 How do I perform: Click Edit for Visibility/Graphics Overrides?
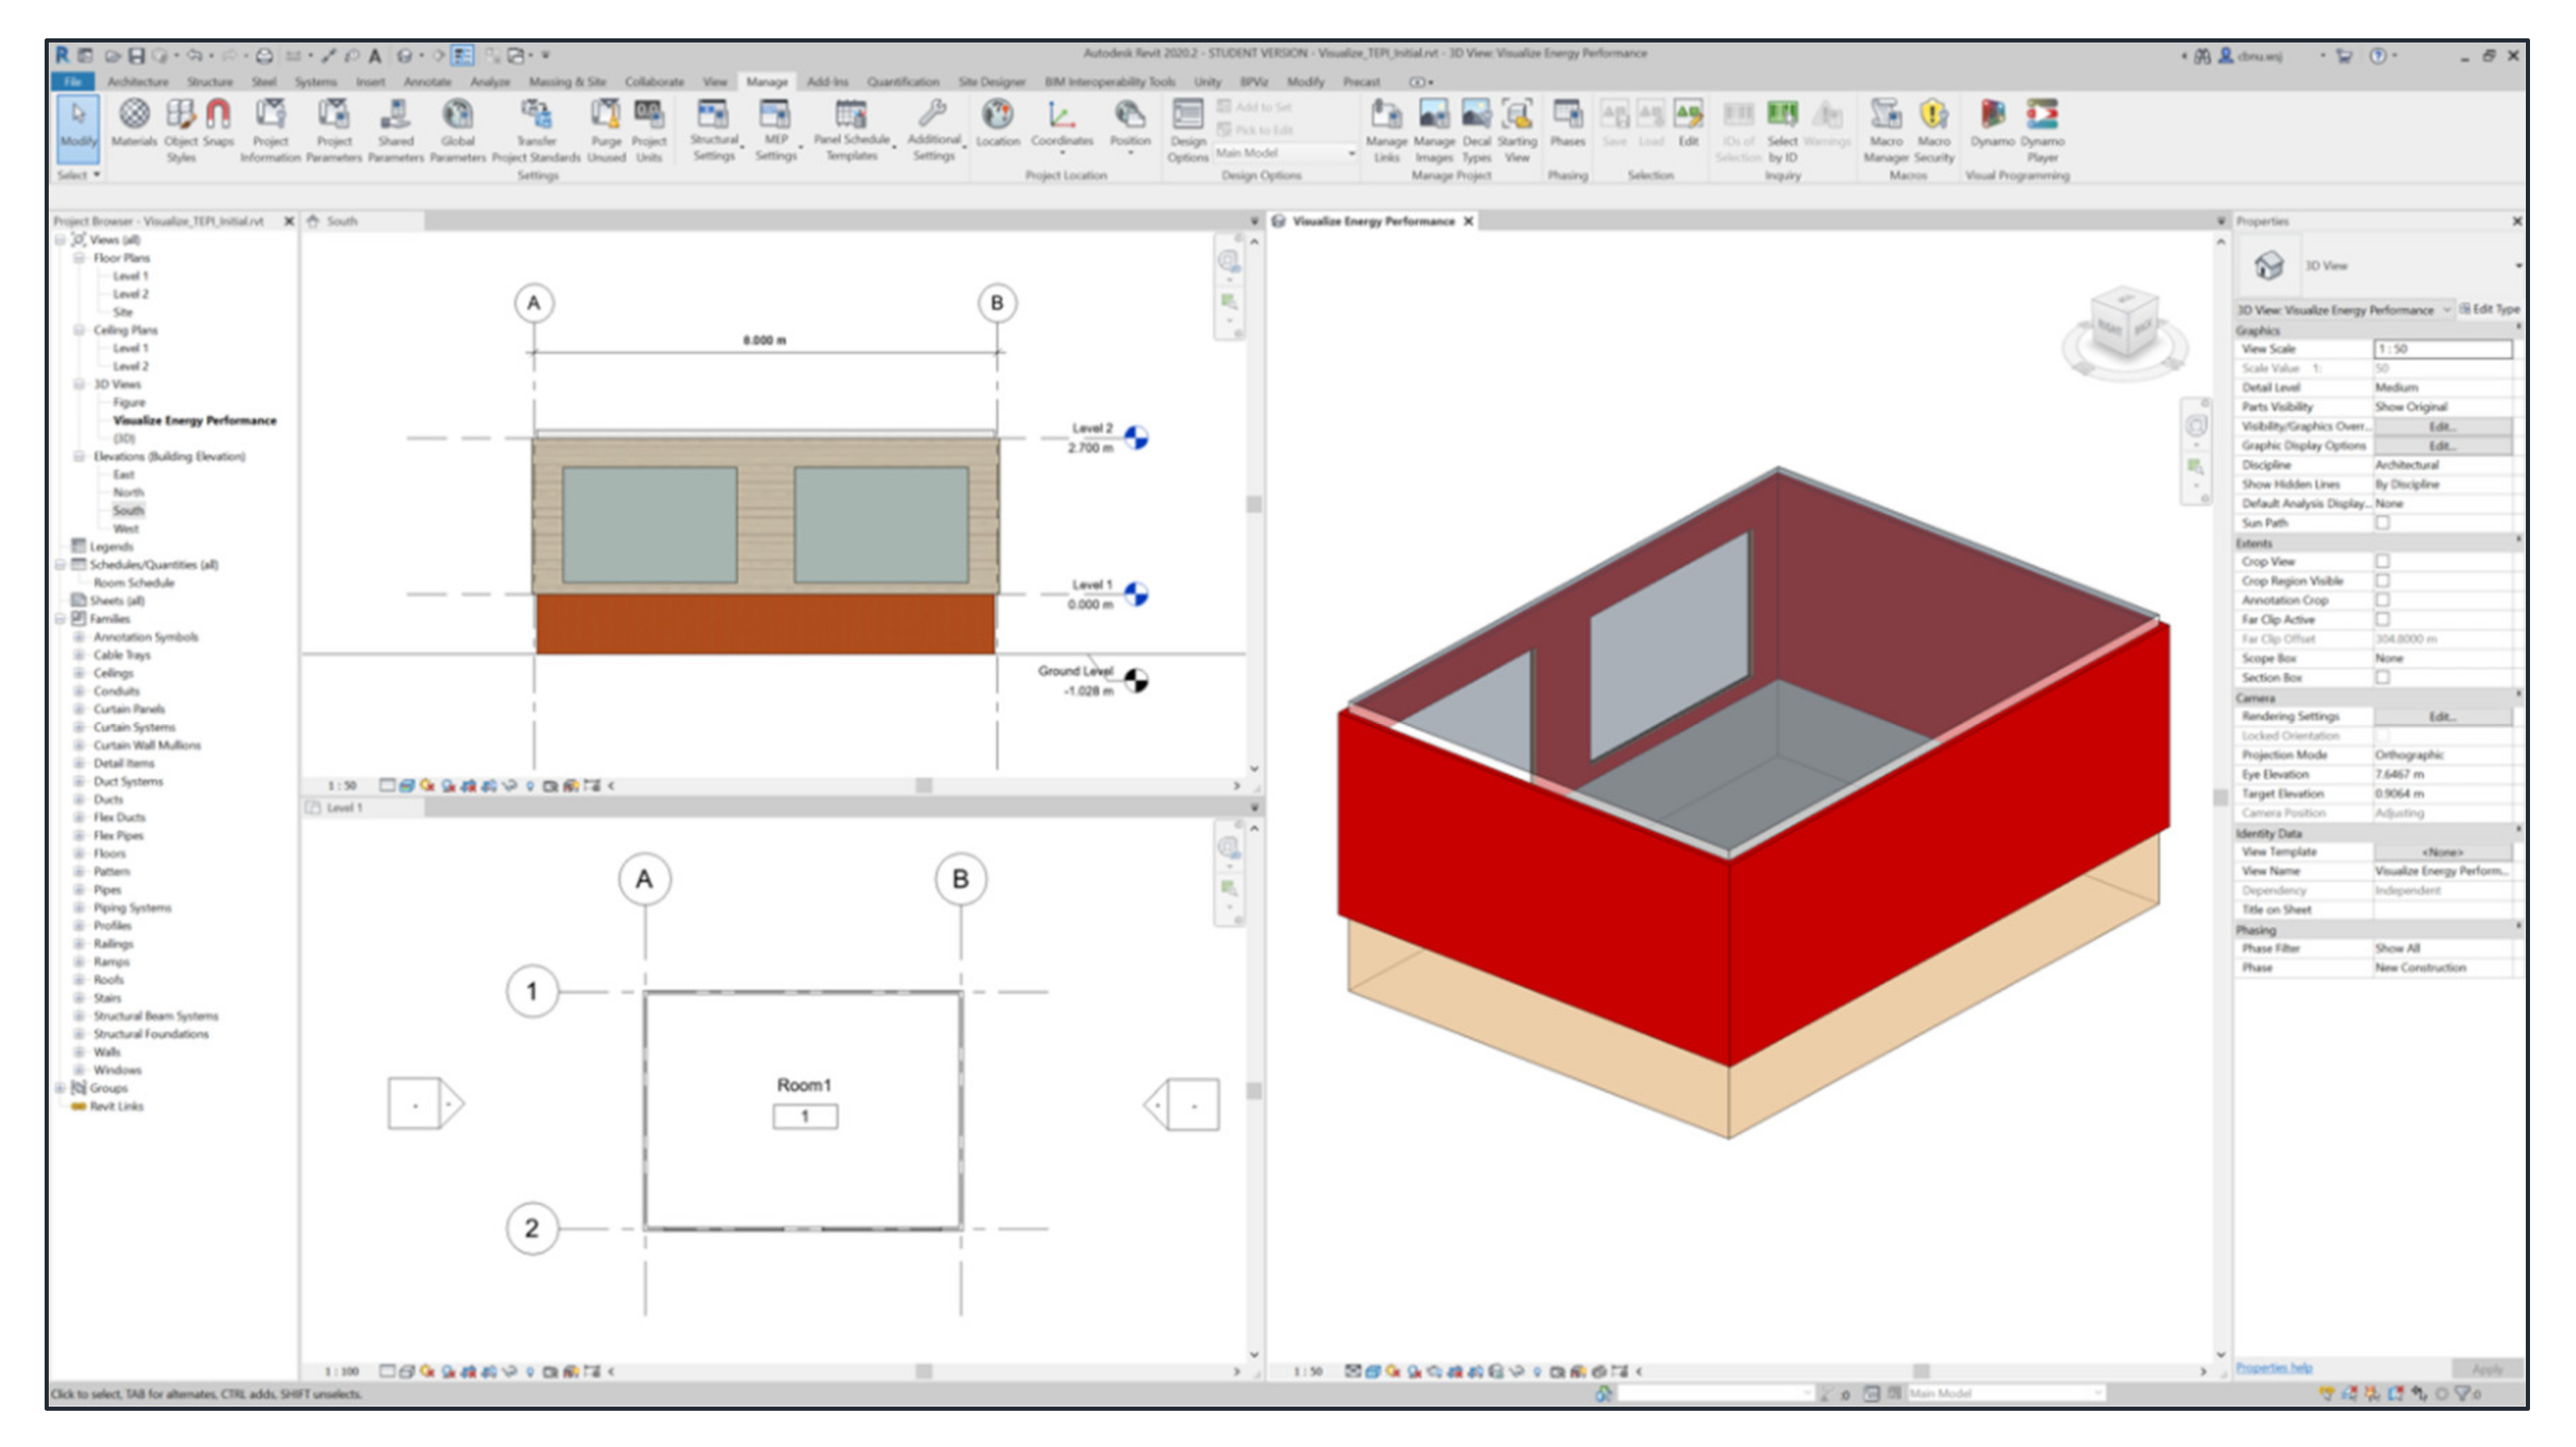coord(2441,427)
